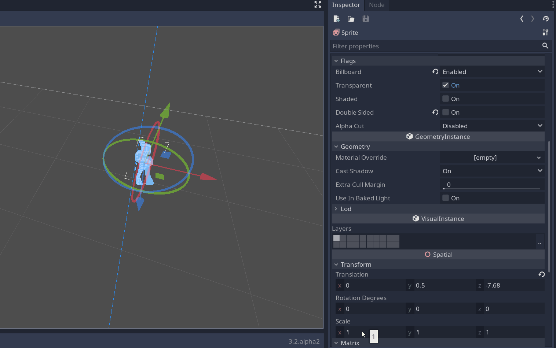The height and width of the screenshot is (348, 556).
Task: Click the revert icon next to Rotation Degrees
Action: (x=541, y=274)
